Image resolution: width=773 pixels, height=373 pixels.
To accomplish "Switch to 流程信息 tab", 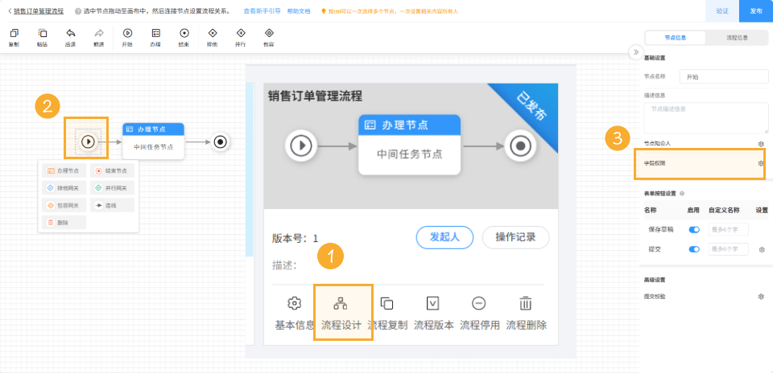I will (x=737, y=38).
